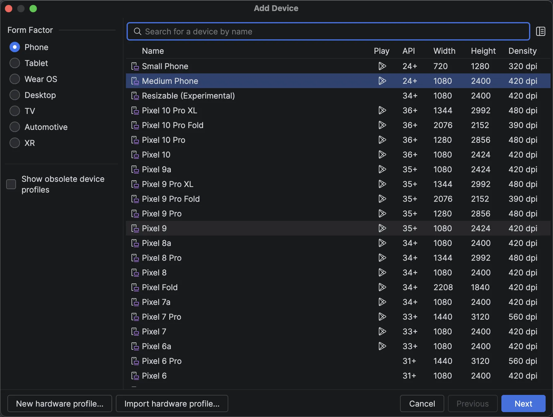Click the search magnifier icon

(x=138, y=31)
